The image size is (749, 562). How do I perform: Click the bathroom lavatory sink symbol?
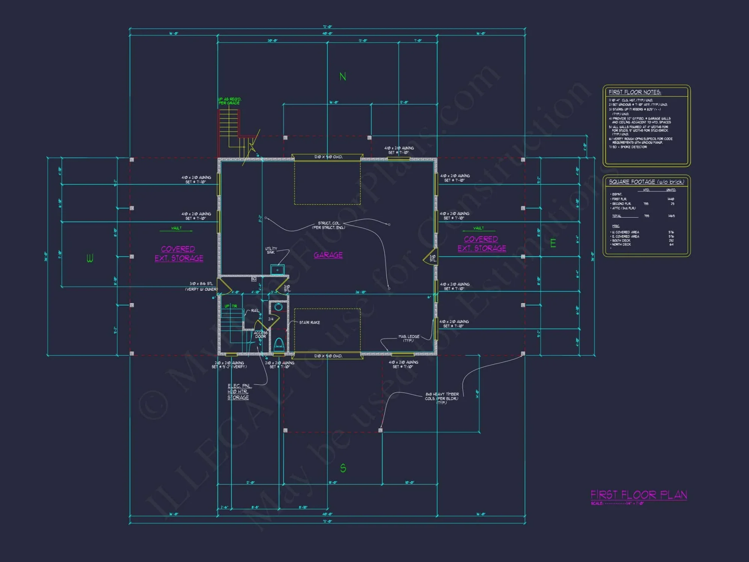[x=278, y=307]
